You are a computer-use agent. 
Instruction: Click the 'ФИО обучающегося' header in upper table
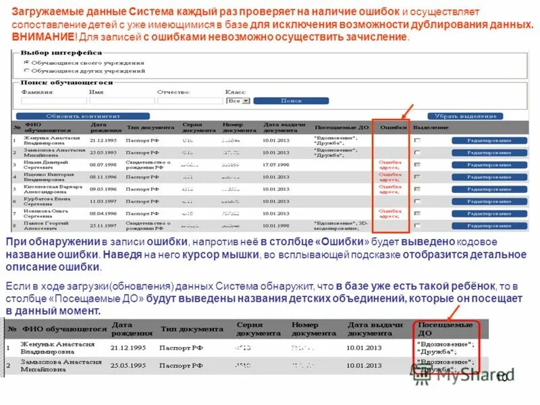(47, 128)
